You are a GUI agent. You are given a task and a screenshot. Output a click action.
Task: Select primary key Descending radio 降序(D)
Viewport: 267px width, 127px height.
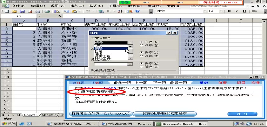click(141, 45)
